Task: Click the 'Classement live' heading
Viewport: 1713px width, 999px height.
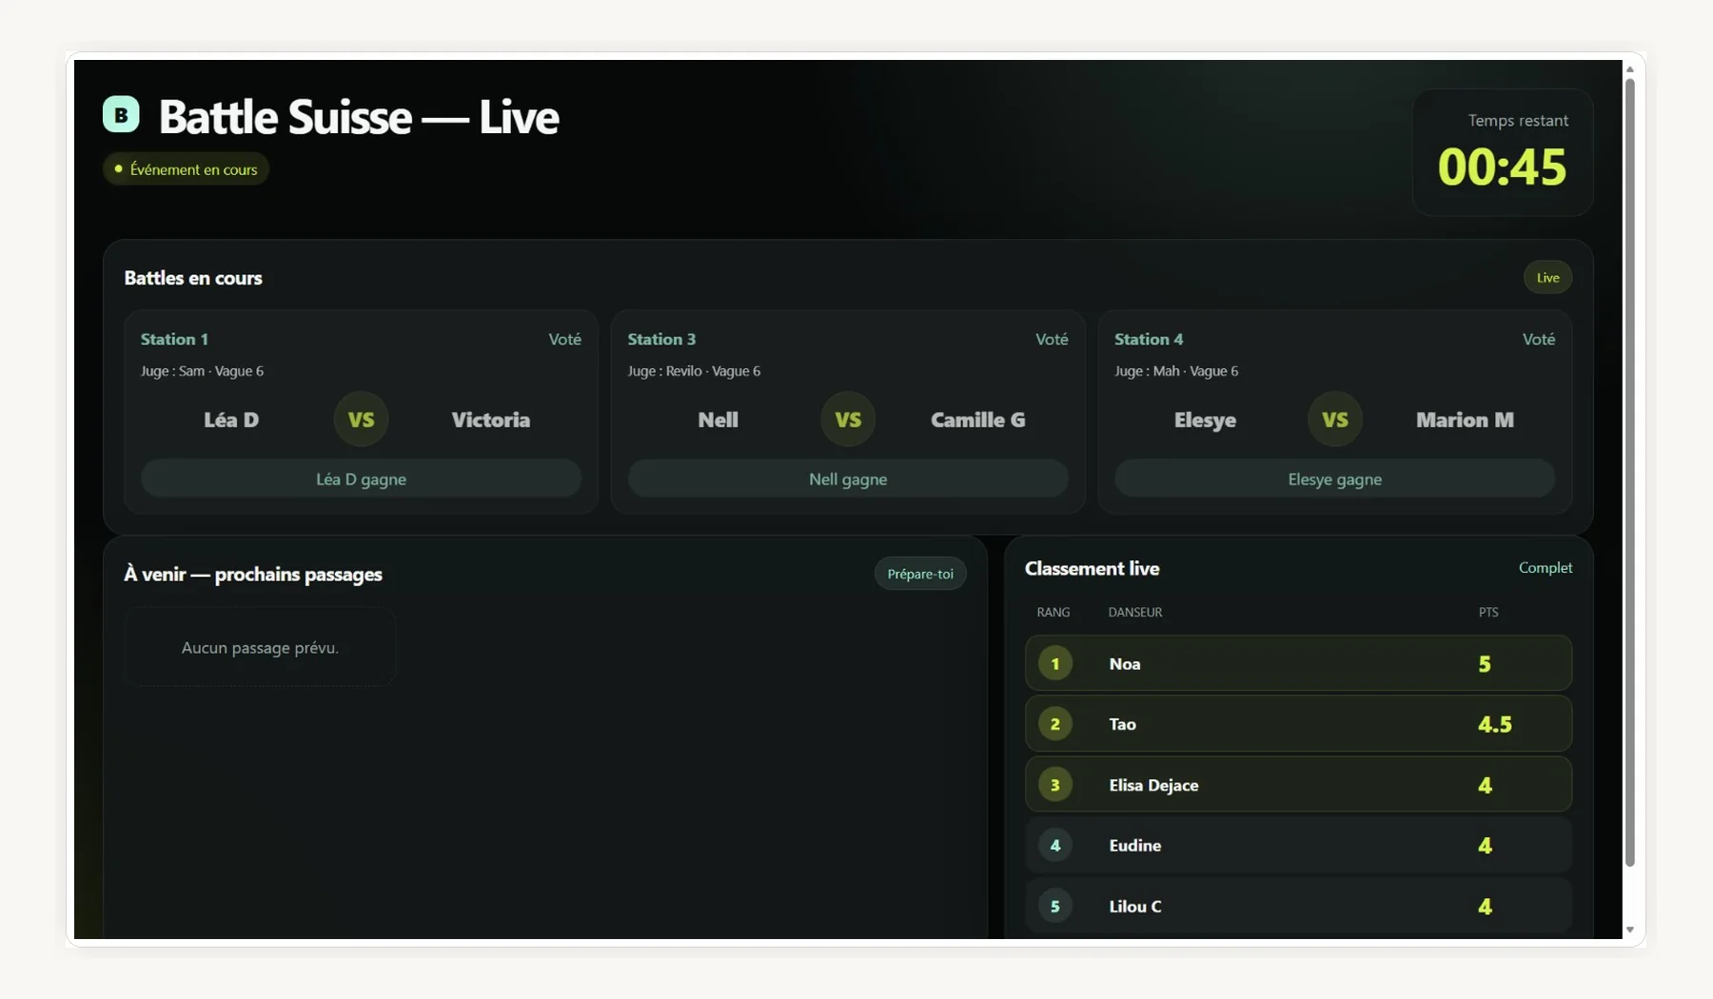Action: (x=1092, y=568)
